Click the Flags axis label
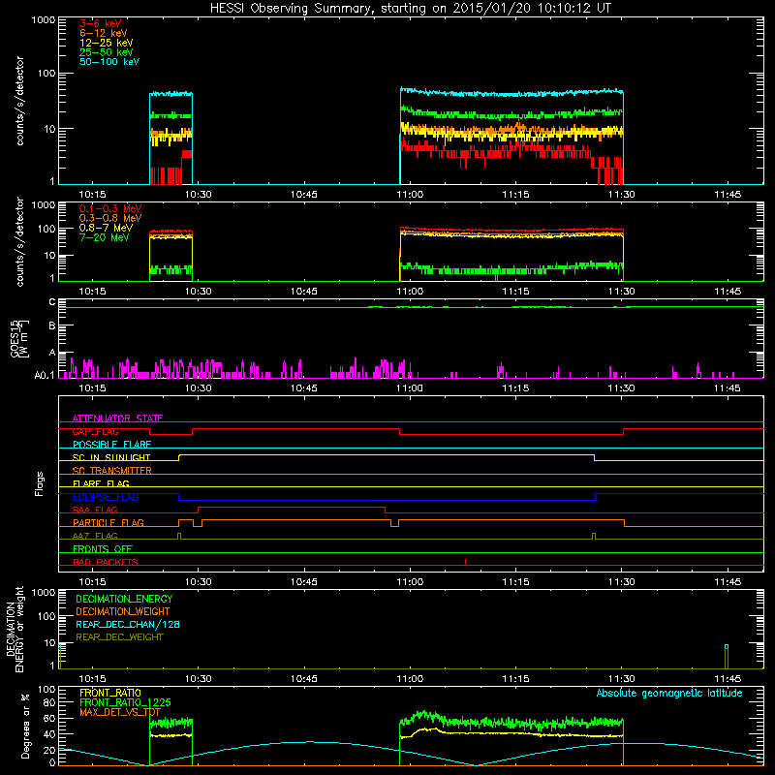Screen dimensions: 775x775 point(40,483)
